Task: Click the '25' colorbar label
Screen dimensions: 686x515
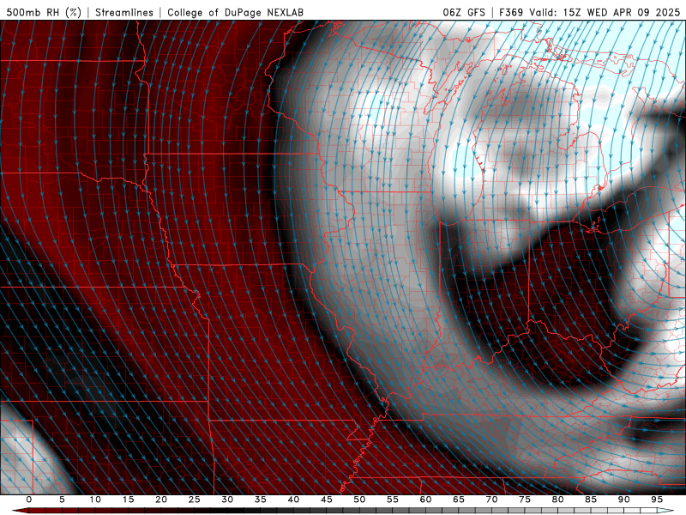Action: pos(195,500)
